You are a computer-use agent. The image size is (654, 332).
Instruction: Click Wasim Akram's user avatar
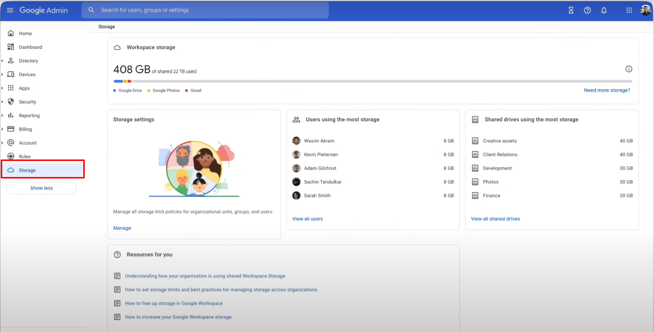pyautogui.click(x=296, y=141)
